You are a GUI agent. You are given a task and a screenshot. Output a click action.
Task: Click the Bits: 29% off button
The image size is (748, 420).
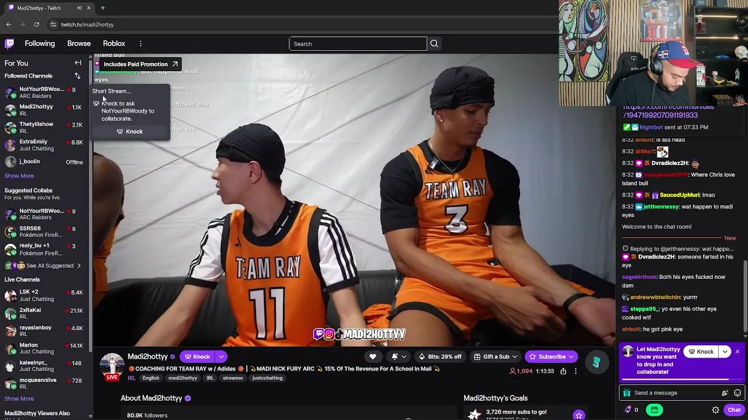click(x=440, y=356)
